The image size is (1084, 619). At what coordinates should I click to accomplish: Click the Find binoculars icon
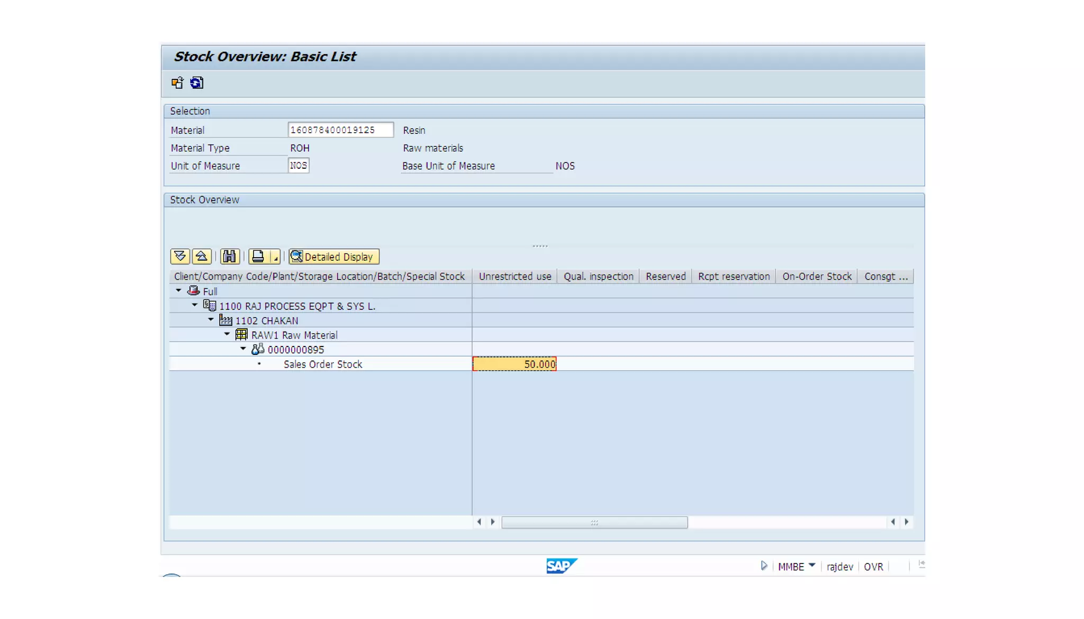(229, 257)
